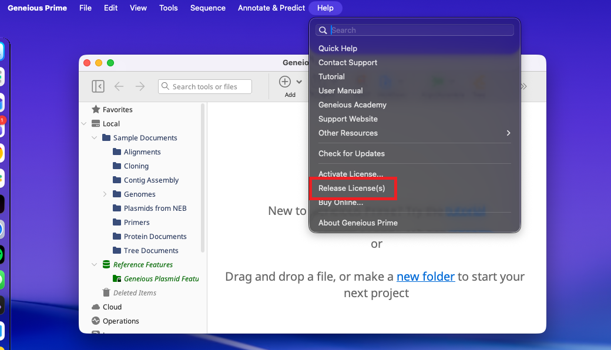
Task: Click the Favorites star icon
Action: 96,109
